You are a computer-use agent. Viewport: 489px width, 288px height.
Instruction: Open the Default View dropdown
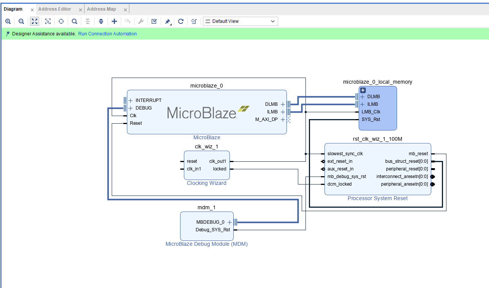pos(240,21)
